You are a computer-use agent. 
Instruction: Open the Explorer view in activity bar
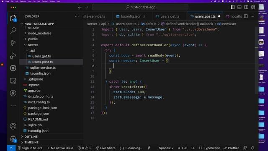(13, 18)
